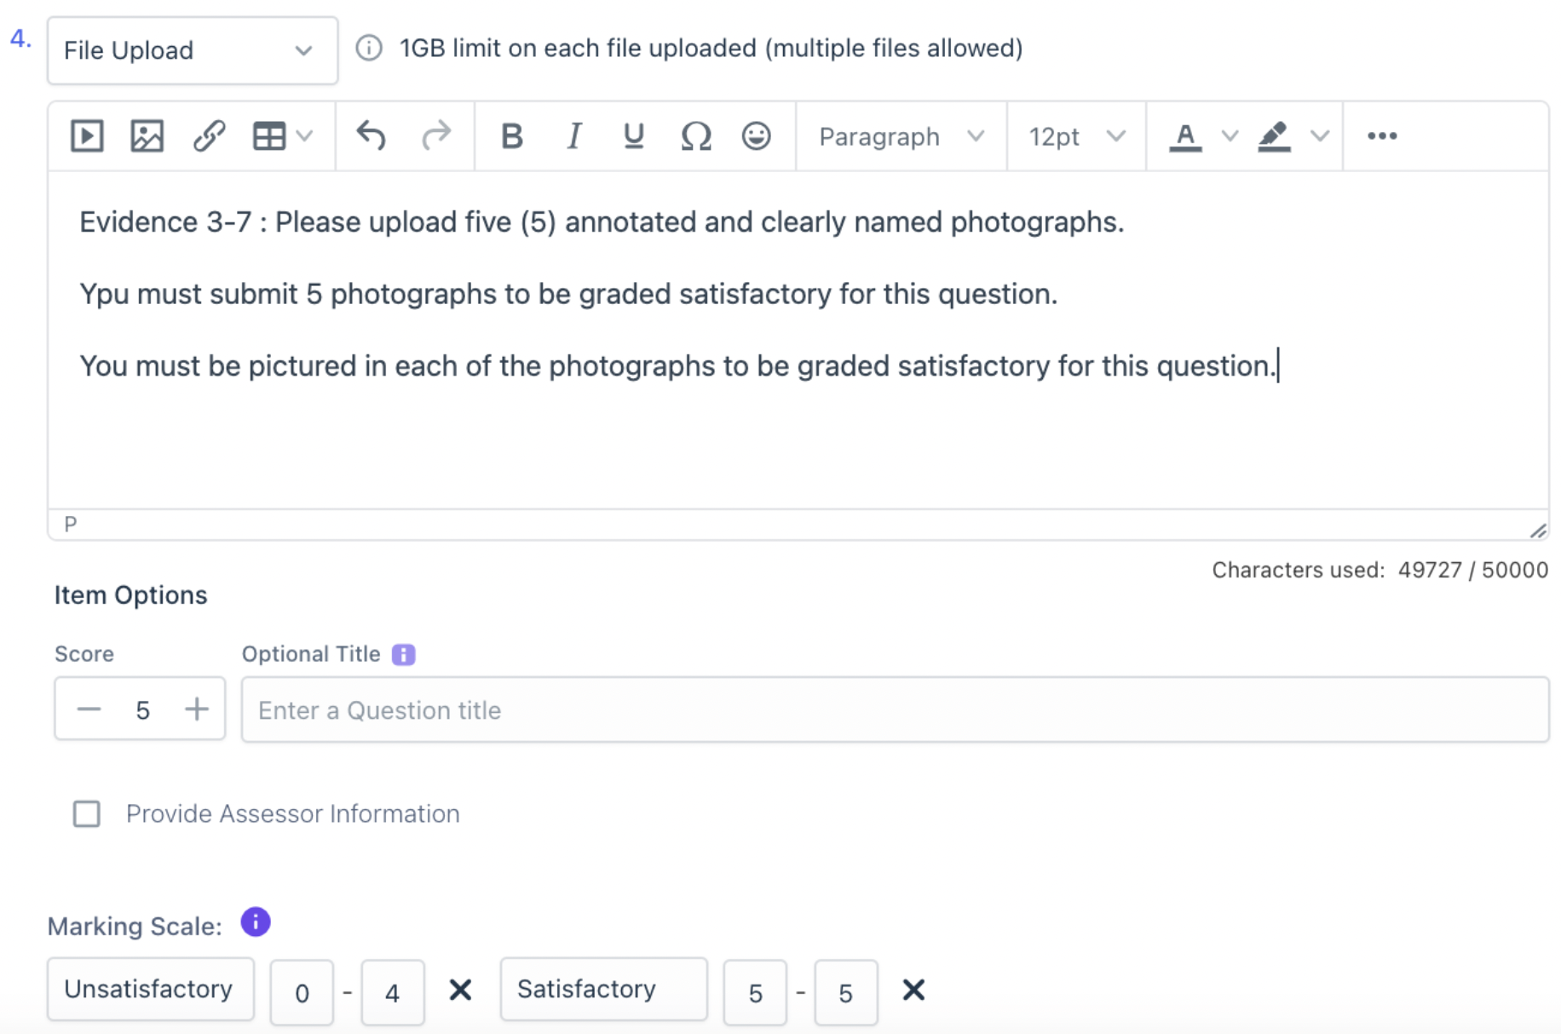Edit the Unsatisfactory label field
This screenshot has height=1034, width=1561.
pos(151,989)
